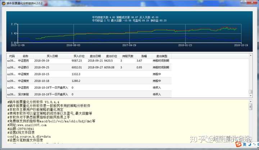Viewport: 259px width, 150px height.
Task: Click up arrow of config text scrollbar
Action: [251, 102]
